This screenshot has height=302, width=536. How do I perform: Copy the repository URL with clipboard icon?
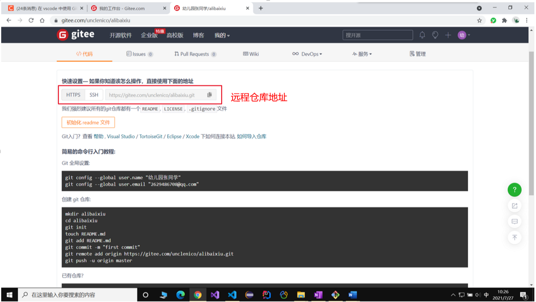[210, 95]
